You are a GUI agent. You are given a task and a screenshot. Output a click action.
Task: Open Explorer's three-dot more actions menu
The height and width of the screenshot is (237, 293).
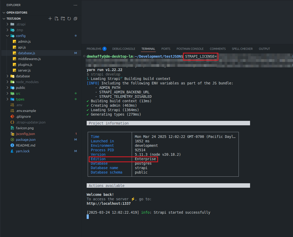[75, 5]
